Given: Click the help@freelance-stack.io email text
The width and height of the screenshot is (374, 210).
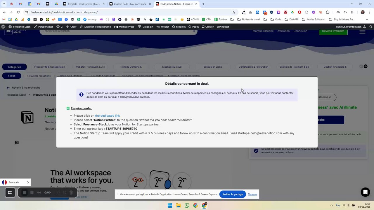Looking at the screenshot, I should tap(135, 97).
